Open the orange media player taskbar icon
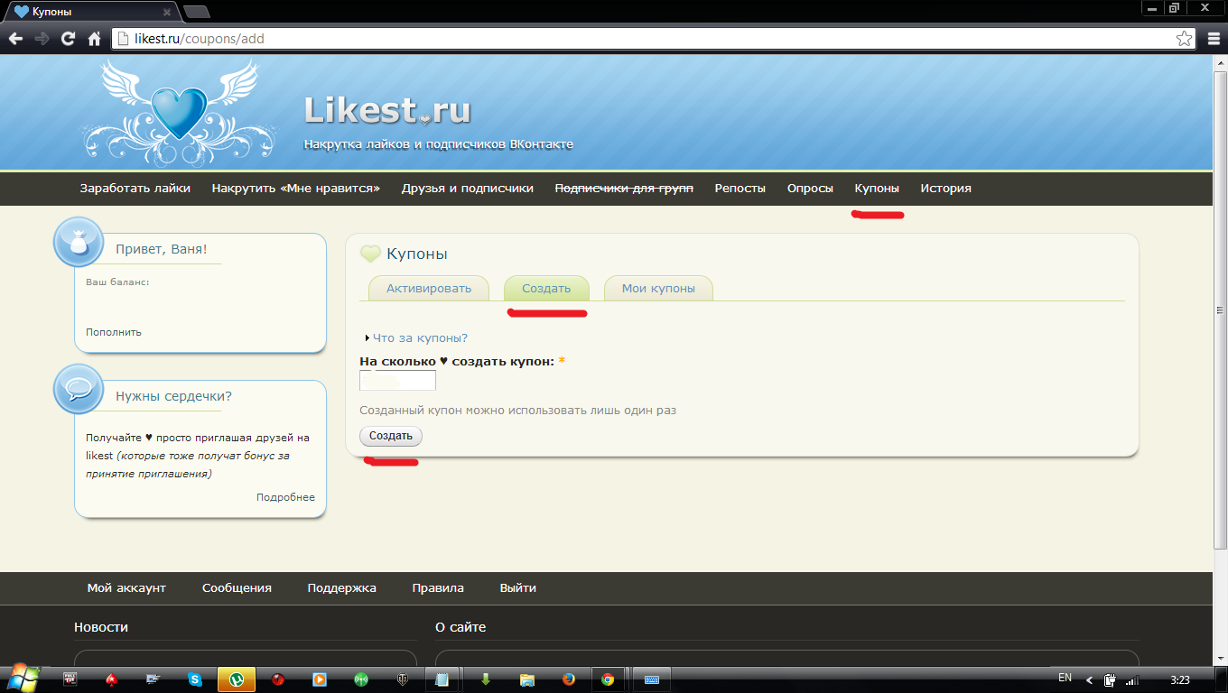This screenshot has width=1228, height=693. pos(320,679)
